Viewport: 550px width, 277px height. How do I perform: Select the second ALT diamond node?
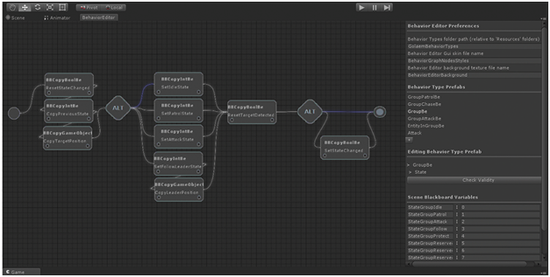point(309,112)
